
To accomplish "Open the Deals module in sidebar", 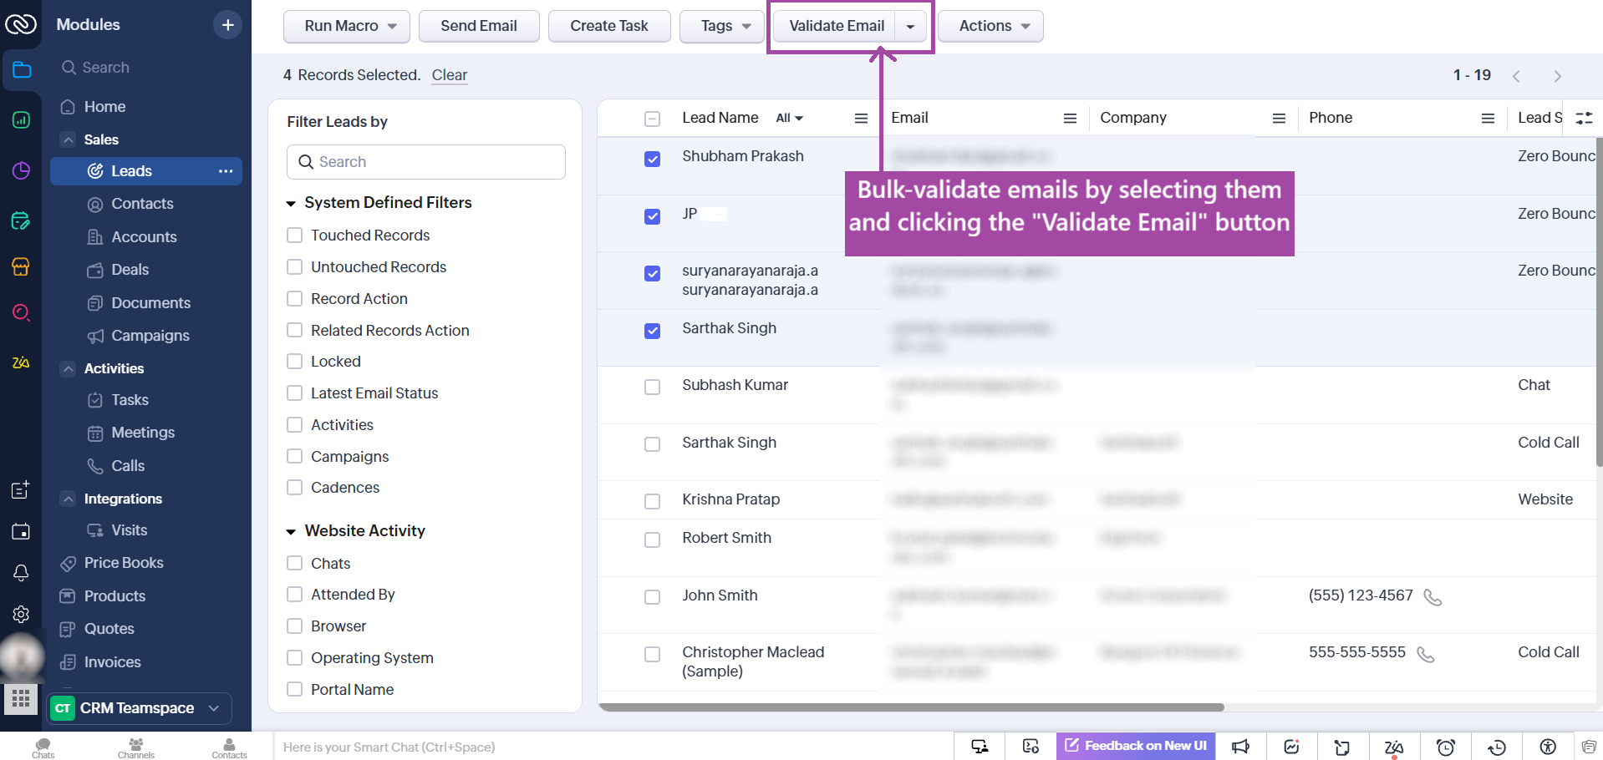I will [x=130, y=270].
